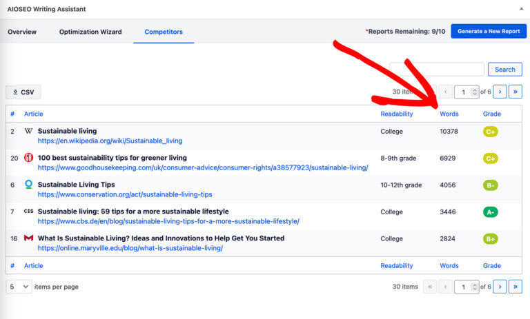Collapse the AIOSEO Writing Assistant panel
The width and height of the screenshot is (530, 319).
tap(521, 9)
